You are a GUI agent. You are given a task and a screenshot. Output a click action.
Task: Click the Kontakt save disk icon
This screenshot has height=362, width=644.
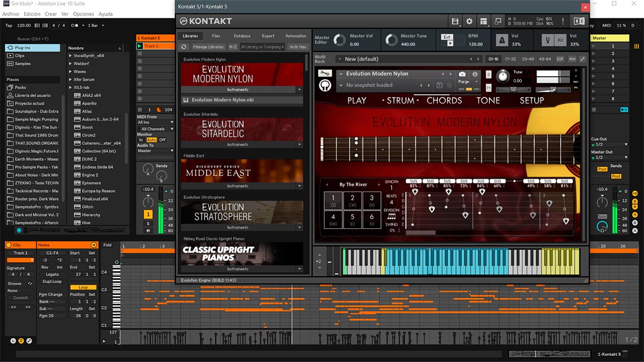point(455,21)
